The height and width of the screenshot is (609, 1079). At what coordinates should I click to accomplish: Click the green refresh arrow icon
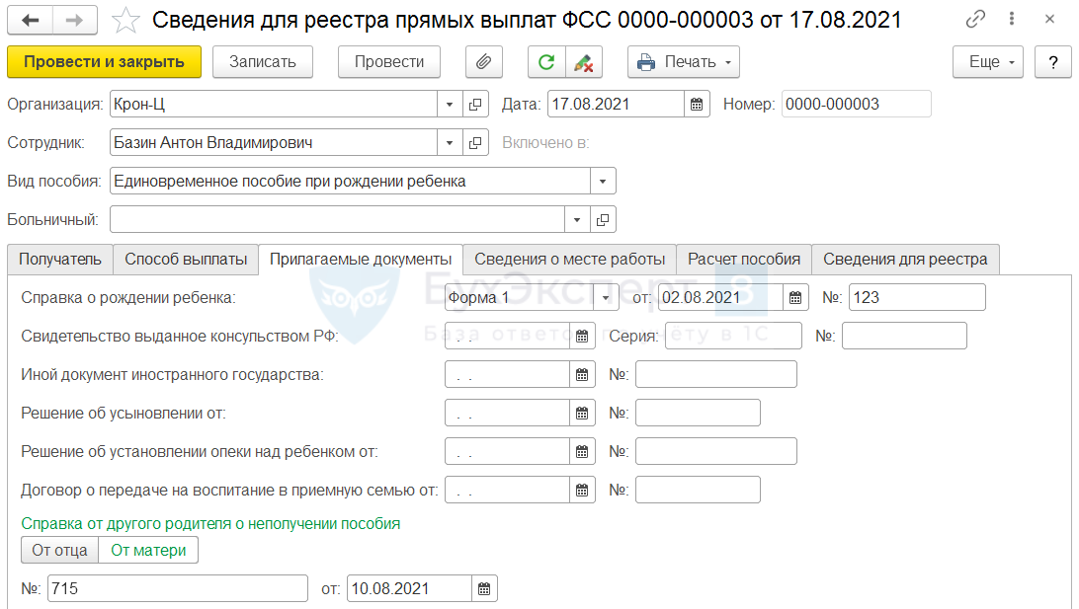[x=546, y=62]
